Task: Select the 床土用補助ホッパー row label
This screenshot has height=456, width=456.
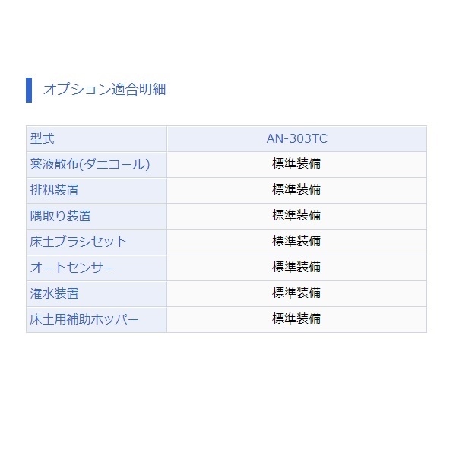Action: click(84, 320)
